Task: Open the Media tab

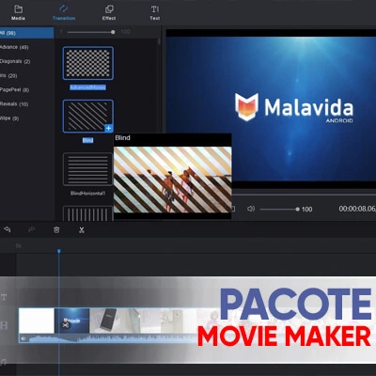Action: 18,13
